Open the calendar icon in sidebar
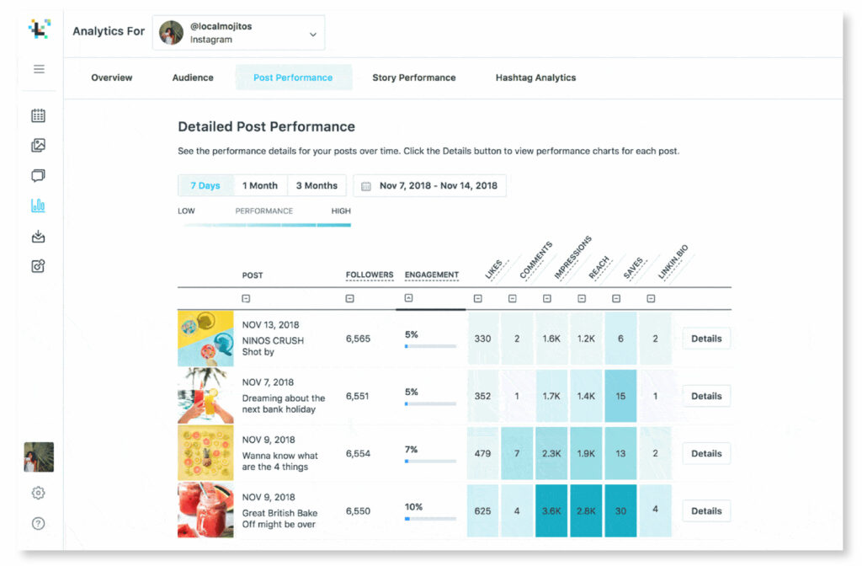This screenshot has height=566, width=862. pyautogui.click(x=38, y=116)
